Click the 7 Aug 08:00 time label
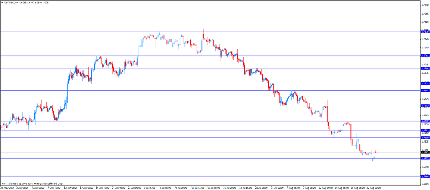Viewport: 430px width, 190px height. point(310,188)
